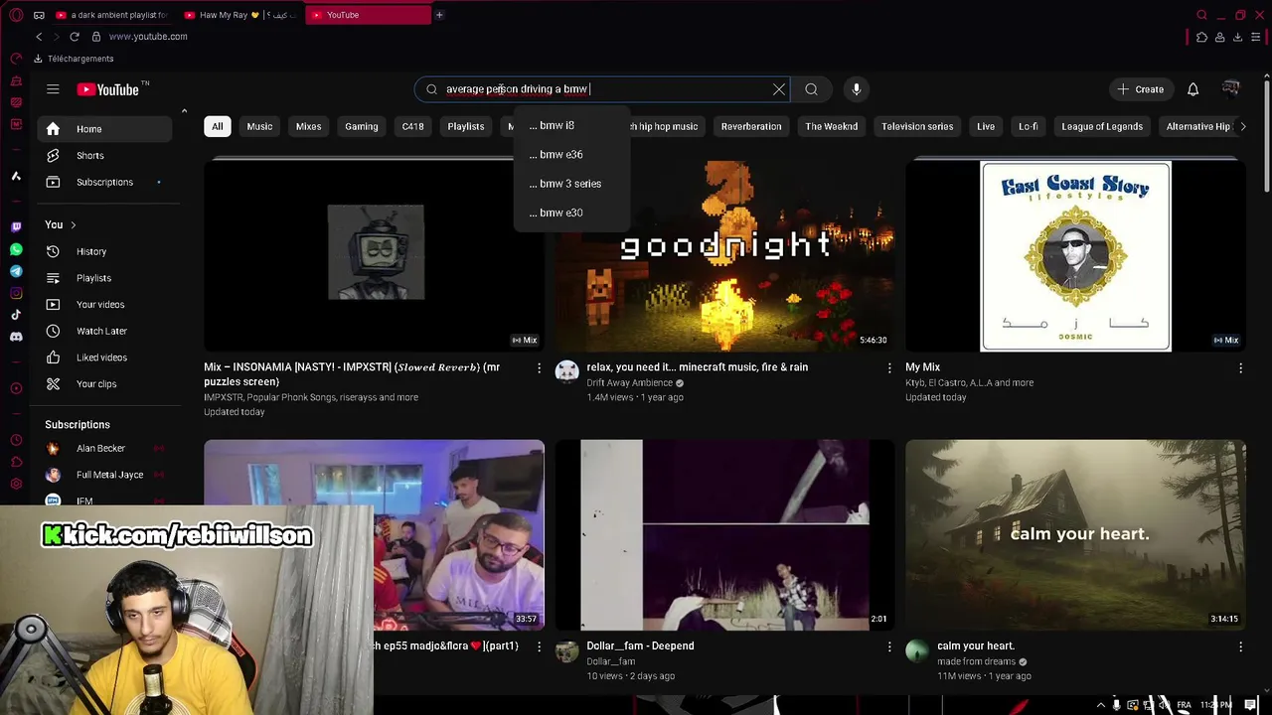
Task: Select suggestion bmw e30
Action: tap(571, 213)
